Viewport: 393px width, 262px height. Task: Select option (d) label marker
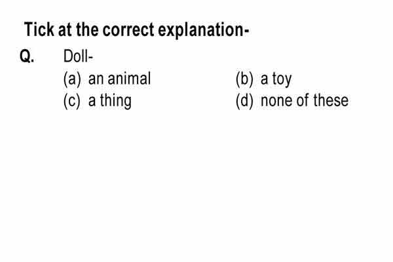(244, 101)
